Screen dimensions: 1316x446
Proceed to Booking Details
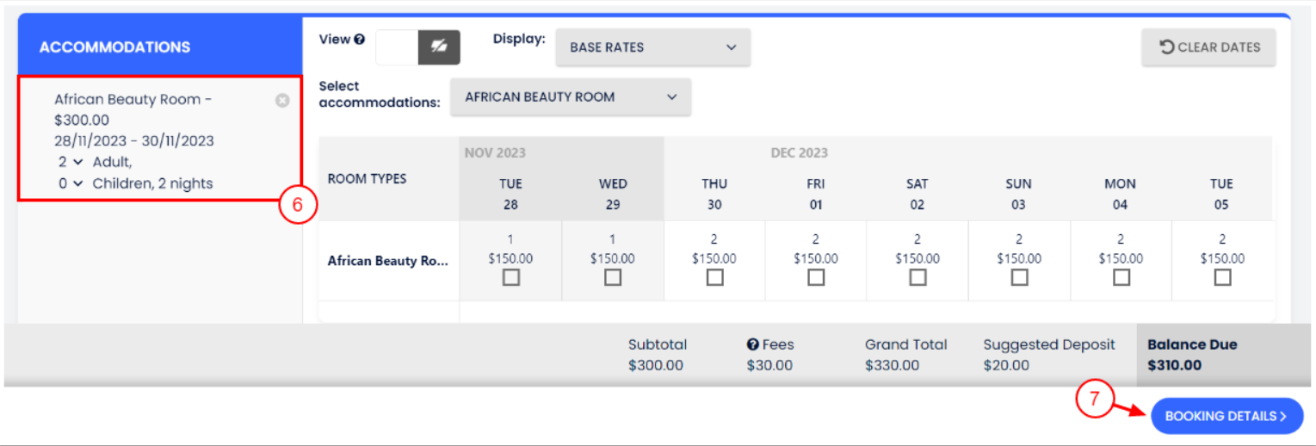point(1226,416)
